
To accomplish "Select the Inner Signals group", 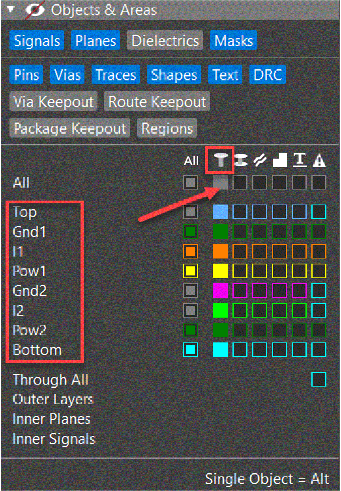I will pos(54,439).
